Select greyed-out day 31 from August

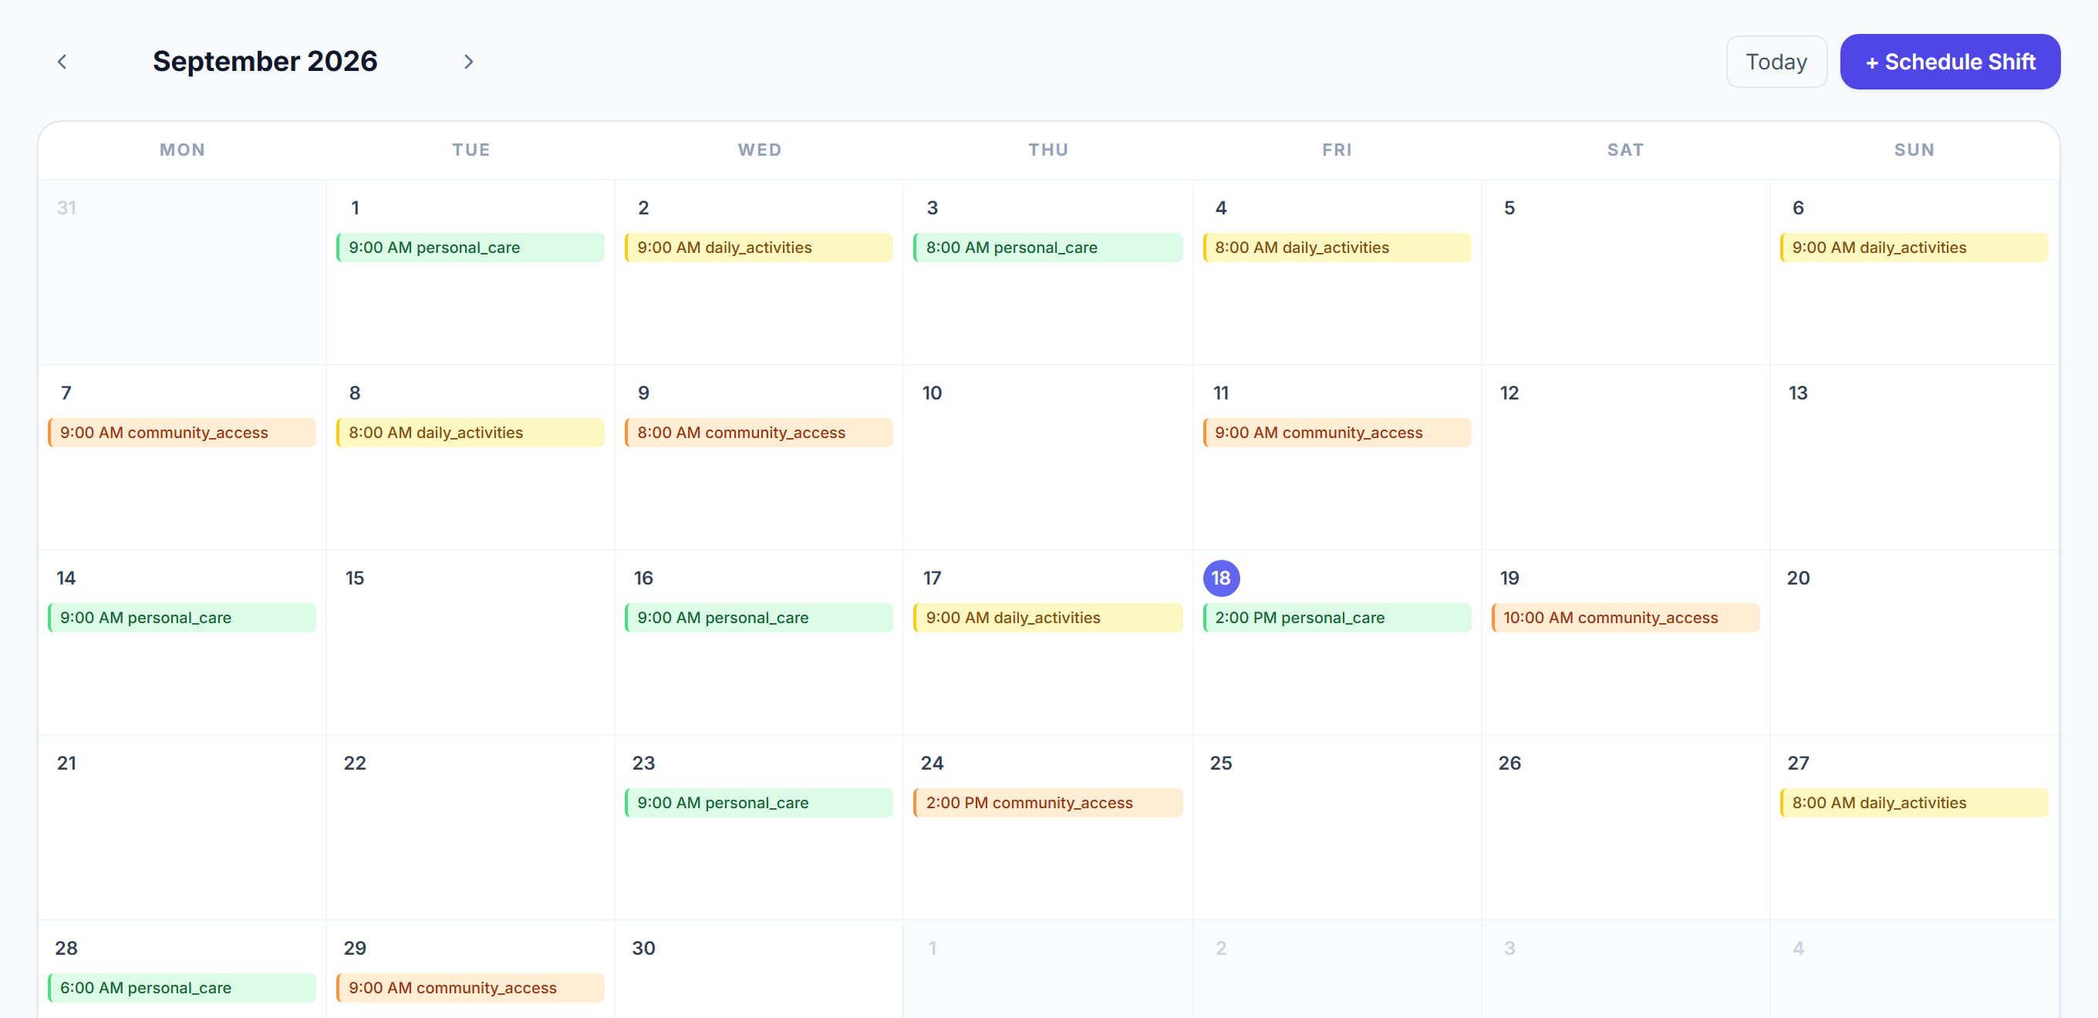click(66, 207)
